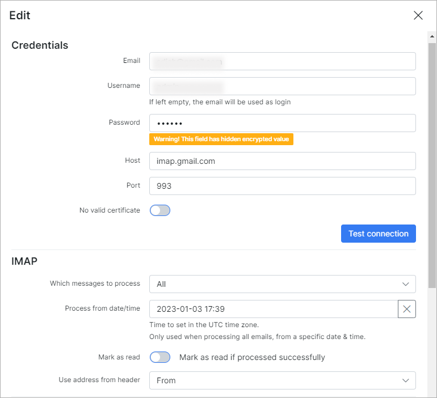This screenshot has height=398, width=437.
Task: Focus the Username input field
Action: click(282, 86)
